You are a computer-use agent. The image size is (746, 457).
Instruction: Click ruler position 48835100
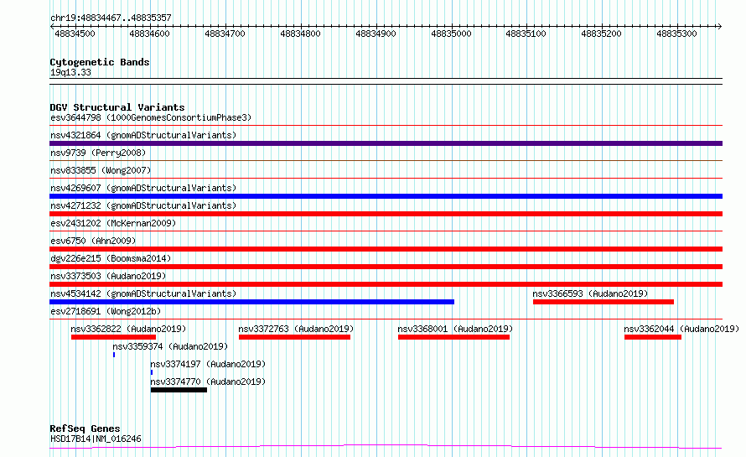pyautogui.click(x=526, y=34)
